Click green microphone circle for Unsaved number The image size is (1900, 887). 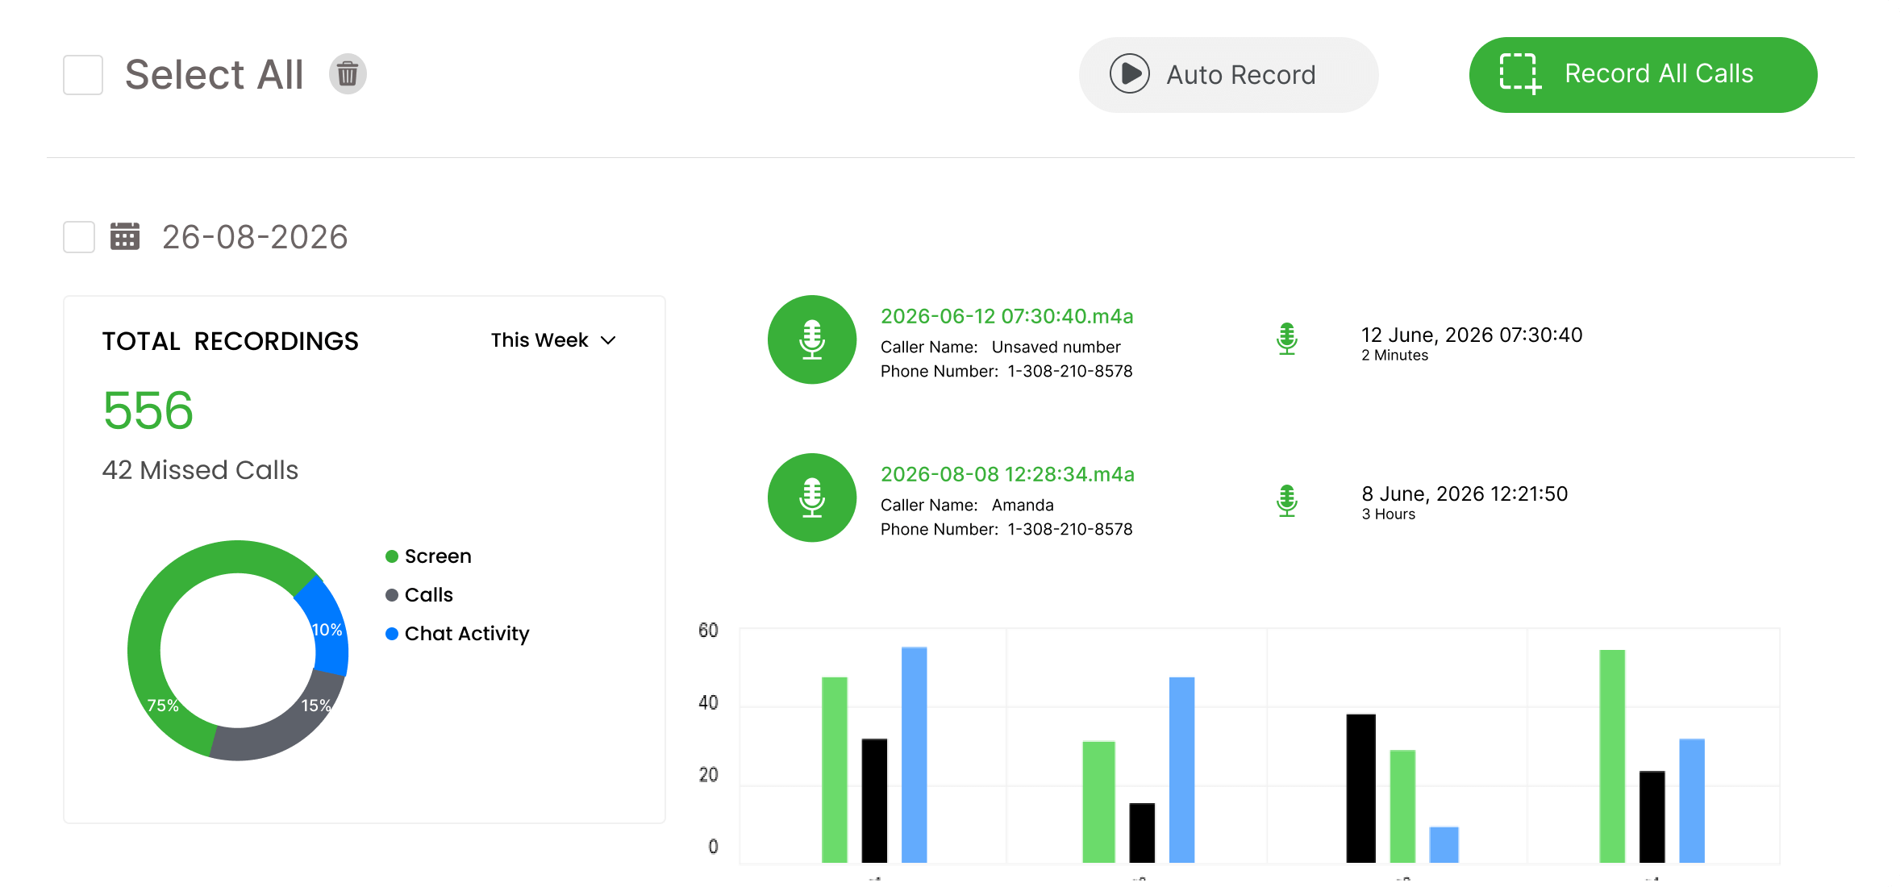click(811, 339)
